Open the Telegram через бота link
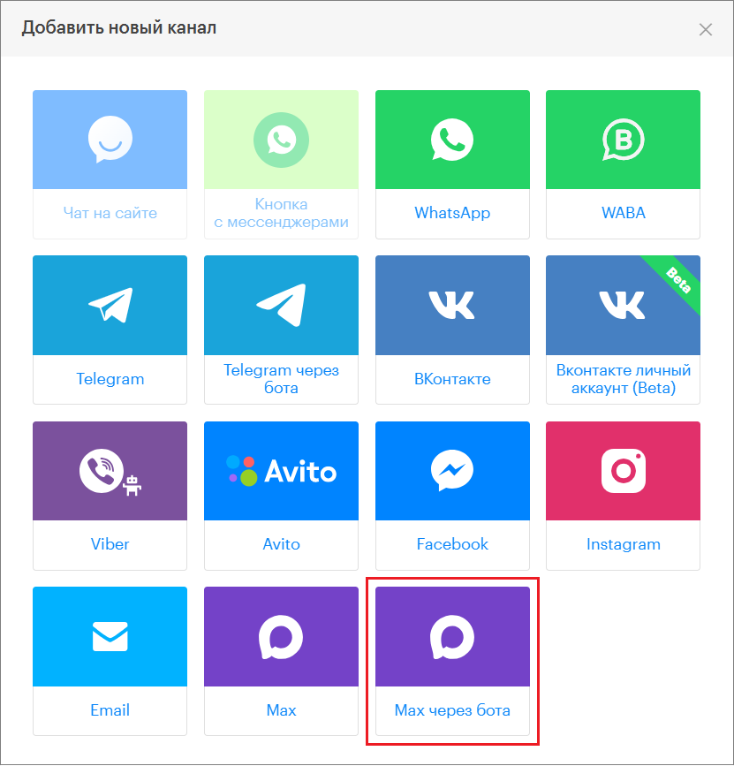The width and height of the screenshot is (734, 766). 281,379
